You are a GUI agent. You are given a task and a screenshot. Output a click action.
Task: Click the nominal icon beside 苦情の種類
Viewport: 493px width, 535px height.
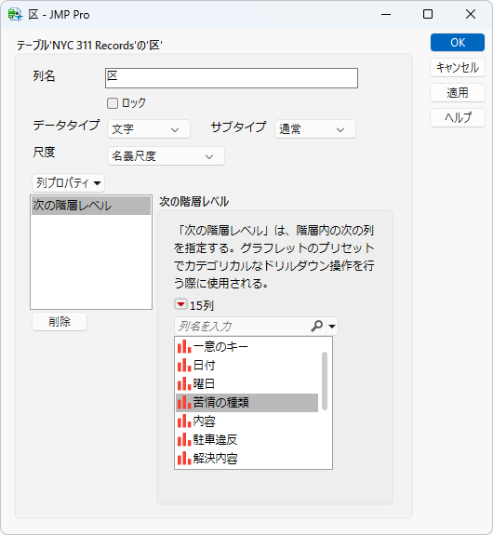(x=184, y=403)
